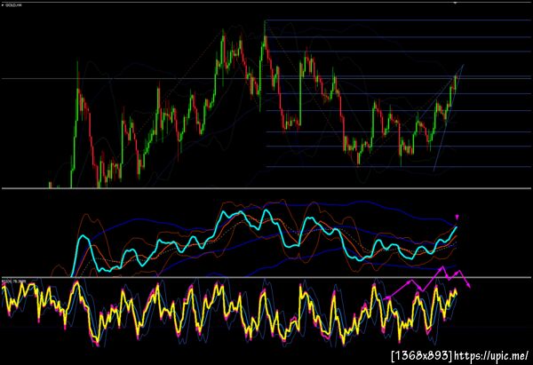
Task: Click the GOLD,H4 chart symbol label
Action: [13, 5]
